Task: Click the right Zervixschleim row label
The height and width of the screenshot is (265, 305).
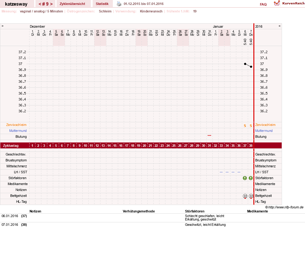Action: click(x=265, y=125)
